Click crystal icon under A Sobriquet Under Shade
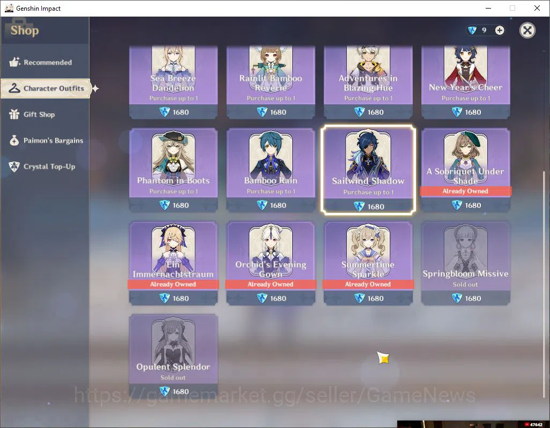 457,205
